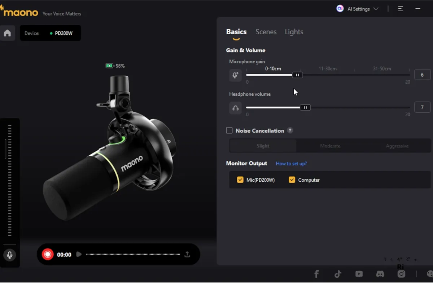Click the headphone volume icon
433x289 pixels.
click(235, 108)
